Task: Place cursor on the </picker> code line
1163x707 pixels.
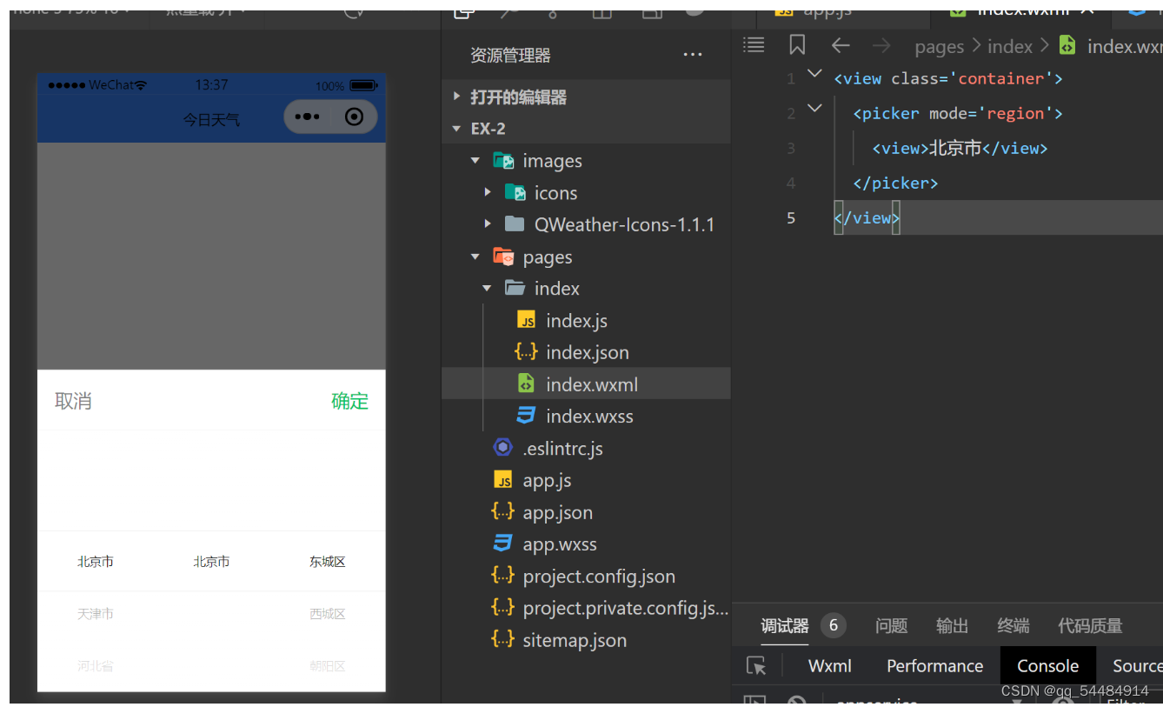Action: tap(895, 183)
